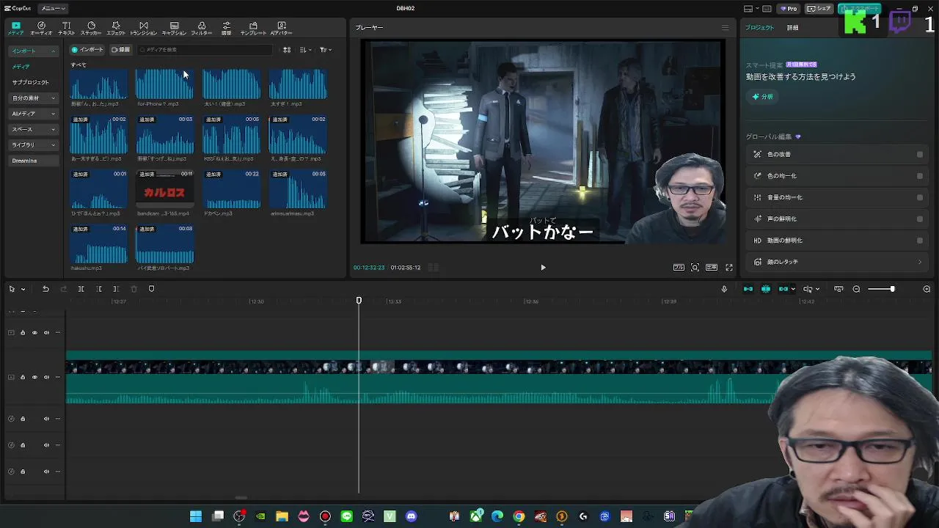Open the トランジション (Transitions) tab
This screenshot has width=939, height=528.
click(x=143, y=29)
